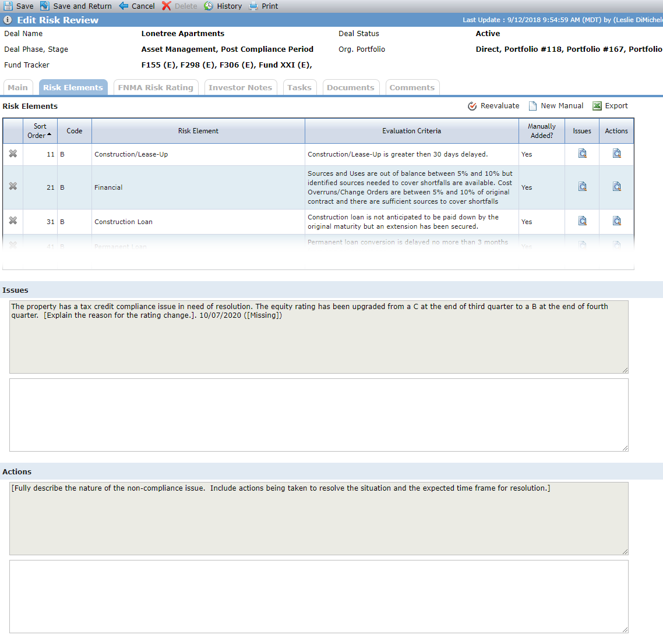Open Issues icon for Financial row
Viewport: 663px width, 635px height.
coord(582,186)
